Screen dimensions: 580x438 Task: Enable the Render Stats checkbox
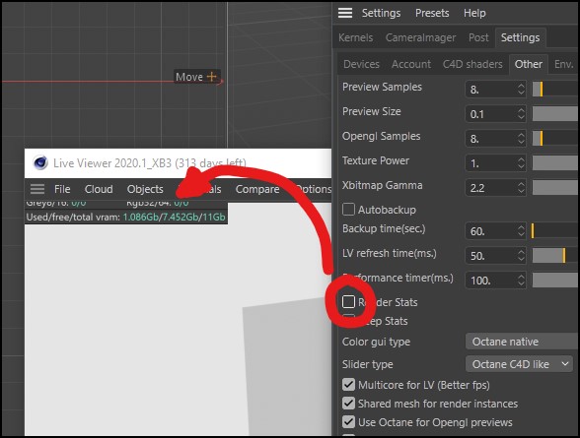pyautogui.click(x=348, y=302)
